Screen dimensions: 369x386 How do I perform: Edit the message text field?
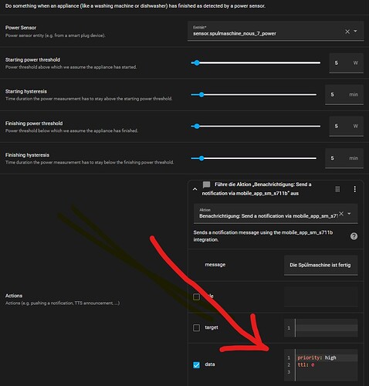coord(321,265)
